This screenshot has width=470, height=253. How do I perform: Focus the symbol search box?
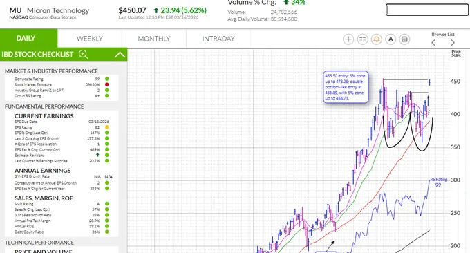point(427,10)
